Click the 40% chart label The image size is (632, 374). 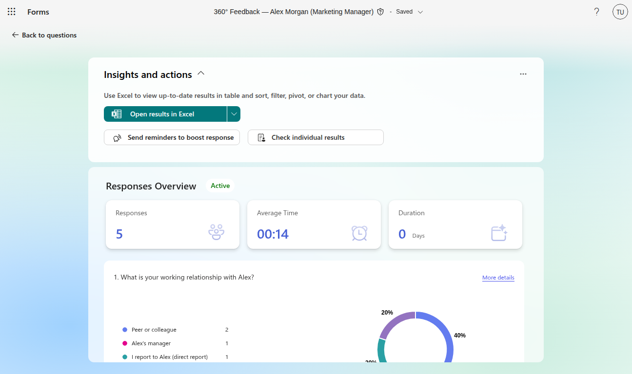[x=460, y=336]
